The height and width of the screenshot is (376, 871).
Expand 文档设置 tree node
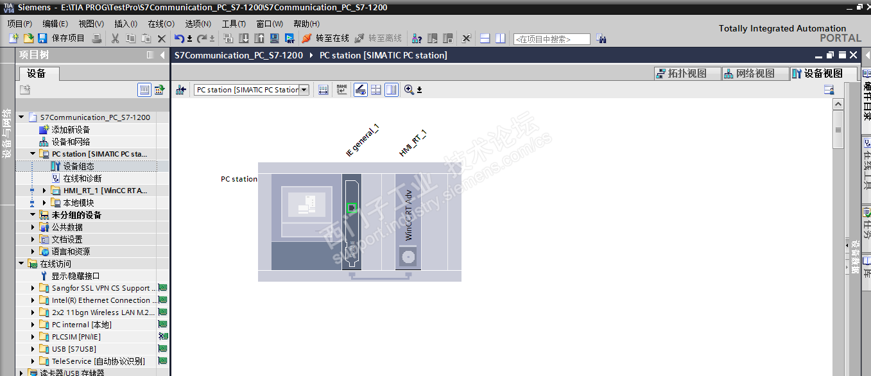pyautogui.click(x=33, y=239)
